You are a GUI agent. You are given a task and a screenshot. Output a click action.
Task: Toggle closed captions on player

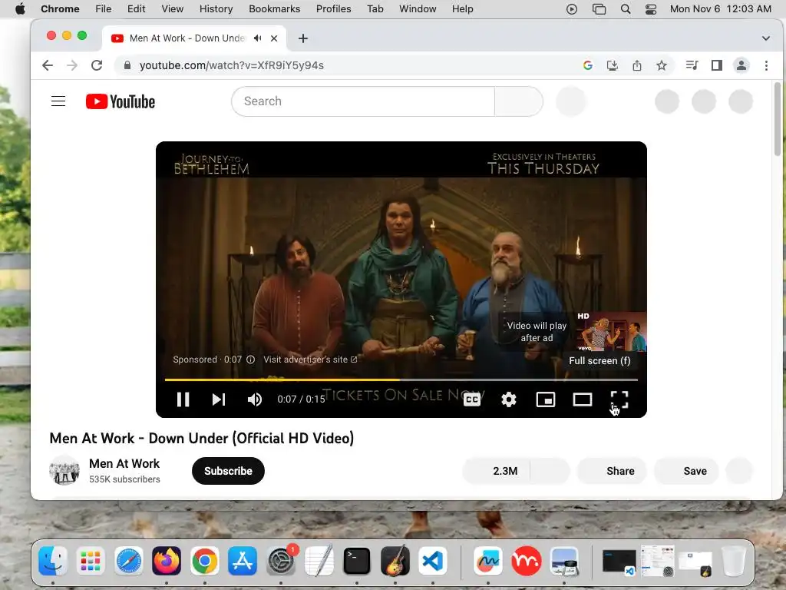[x=472, y=399]
